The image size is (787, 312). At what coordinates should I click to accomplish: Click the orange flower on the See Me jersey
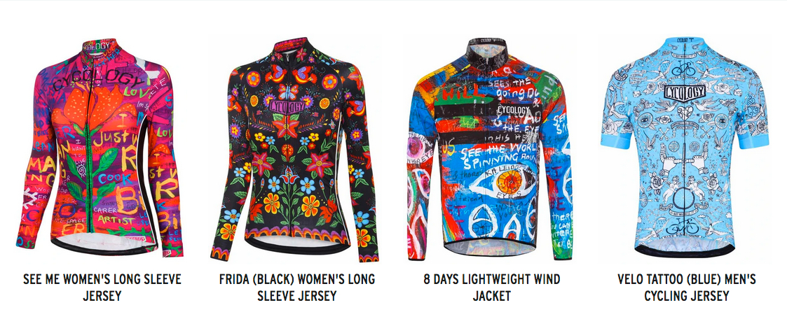click(x=93, y=104)
